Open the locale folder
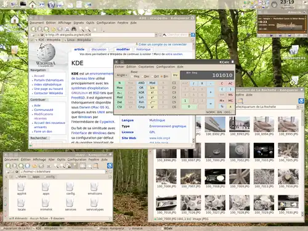 22,205
